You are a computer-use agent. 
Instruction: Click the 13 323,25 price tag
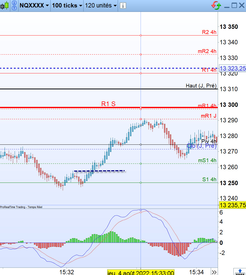point(233,68)
